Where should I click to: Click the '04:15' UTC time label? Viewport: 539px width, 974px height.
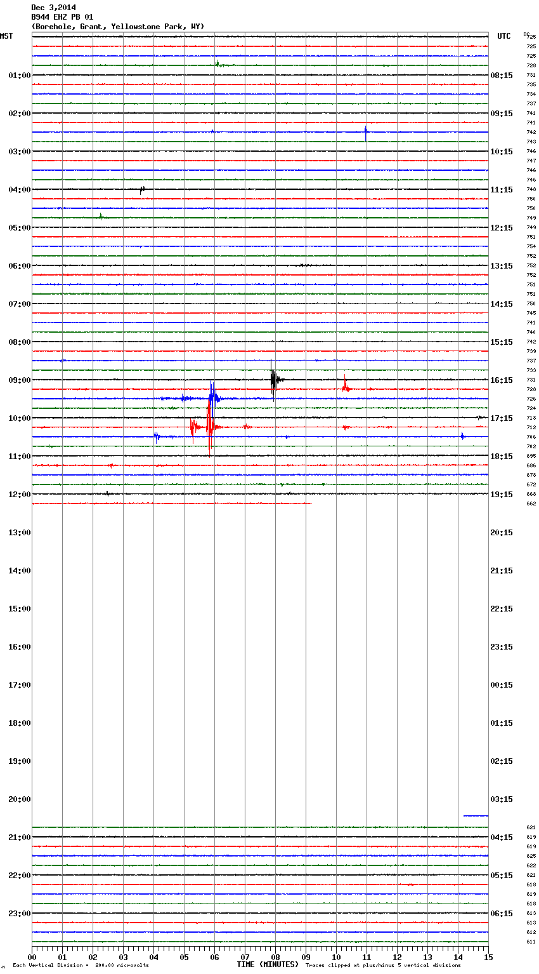click(x=502, y=837)
